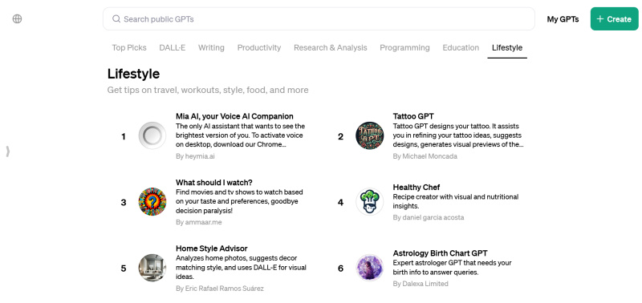Click the Tattoo GPT logo icon
Image resolution: width=642 pixels, height=303 pixels.
click(x=370, y=135)
